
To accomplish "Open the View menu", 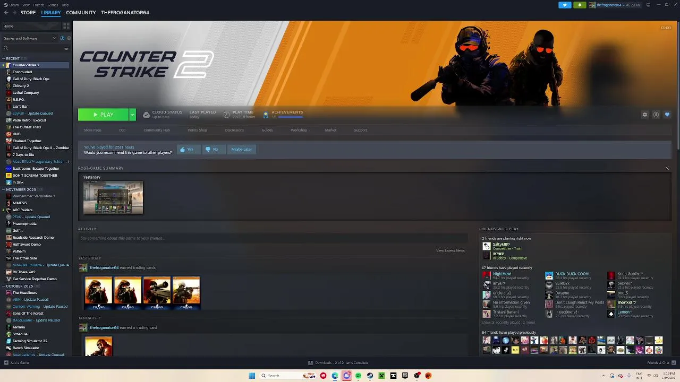I will pyautogui.click(x=26, y=5).
